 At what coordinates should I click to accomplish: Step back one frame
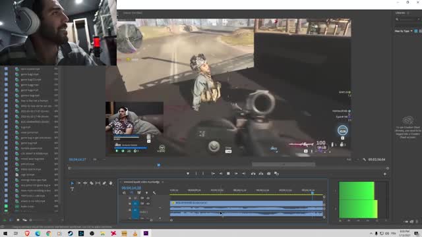pyautogui.click(x=221, y=174)
